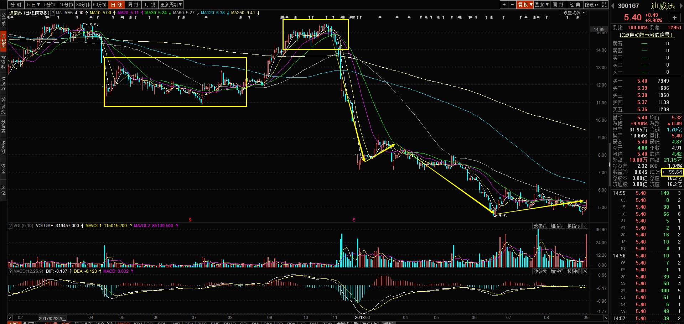Go to next stock arrow

(681, 6)
